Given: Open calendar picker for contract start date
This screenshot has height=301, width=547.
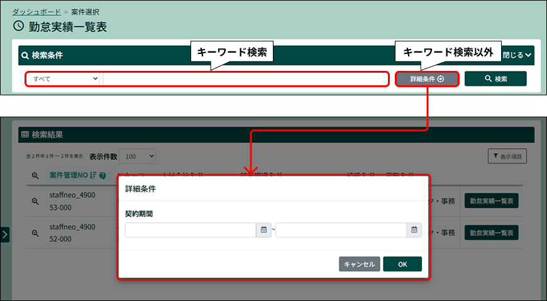Looking at the screenshot, I should [263, 230].
